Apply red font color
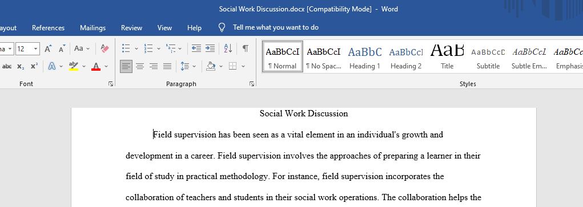583x207 pixels. (x=97, y=66)
